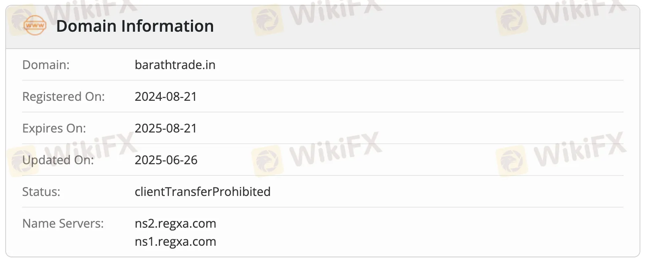Click the Expires On: label
This screenshot has width=648, height=265.
pyautogui.click(x=54, y=128)
